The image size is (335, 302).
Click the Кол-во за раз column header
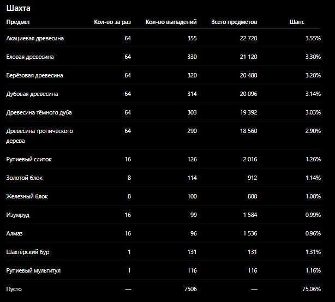[112, 22]
